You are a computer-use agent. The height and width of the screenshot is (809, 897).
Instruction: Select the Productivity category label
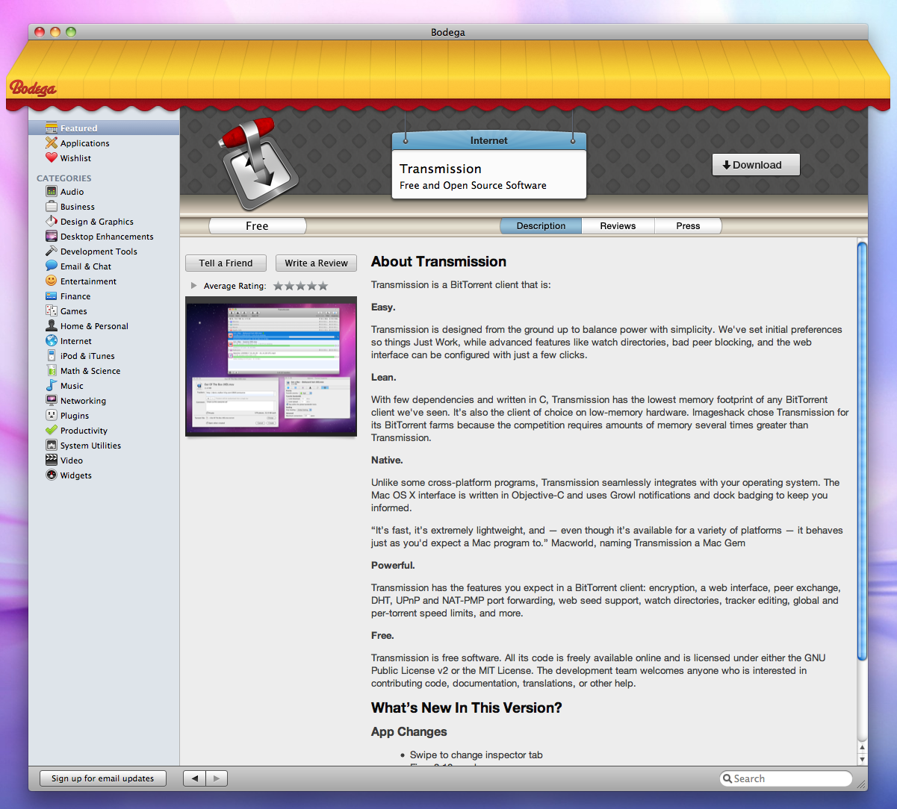pyautogui.click(x=84, y=431)
